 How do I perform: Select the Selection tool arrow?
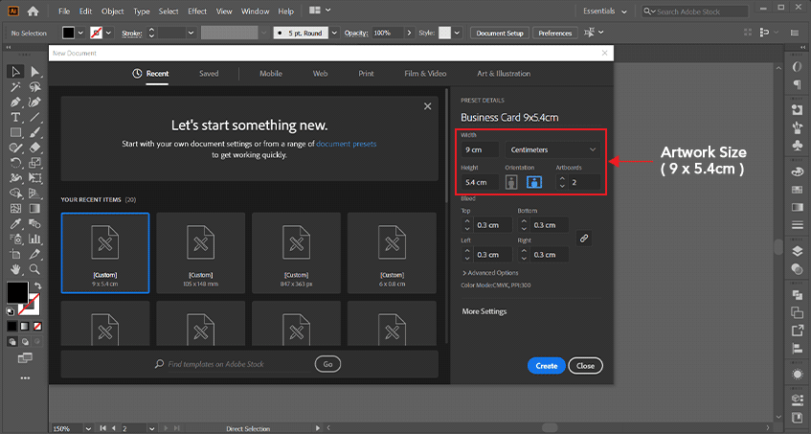click(16, 72)
